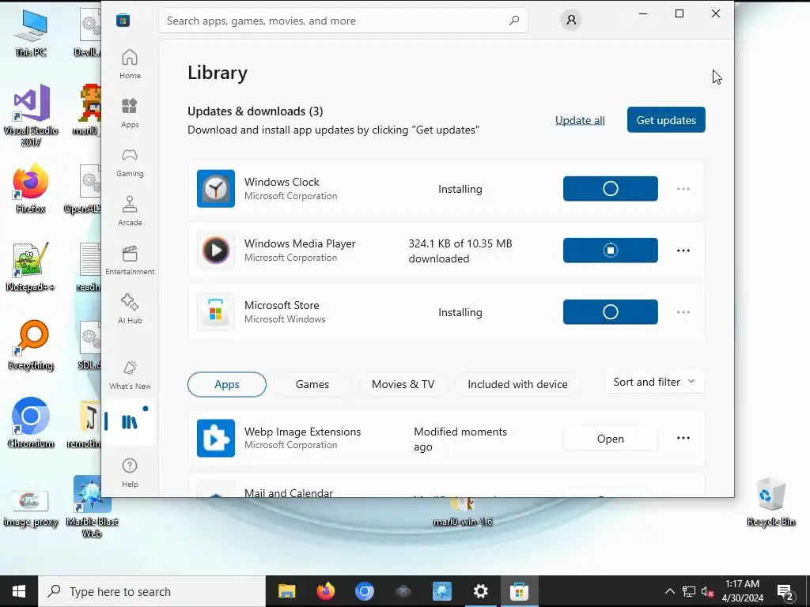Image resolution: width=810 pixels, height=607 pixels.
Task: Select the Recycle Bin desktop icon
Action: pyautogui.click(x=770, y=502)
